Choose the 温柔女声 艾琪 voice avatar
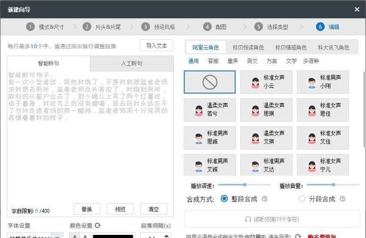Viewport: 366px width, 238px height. [256, 139]
